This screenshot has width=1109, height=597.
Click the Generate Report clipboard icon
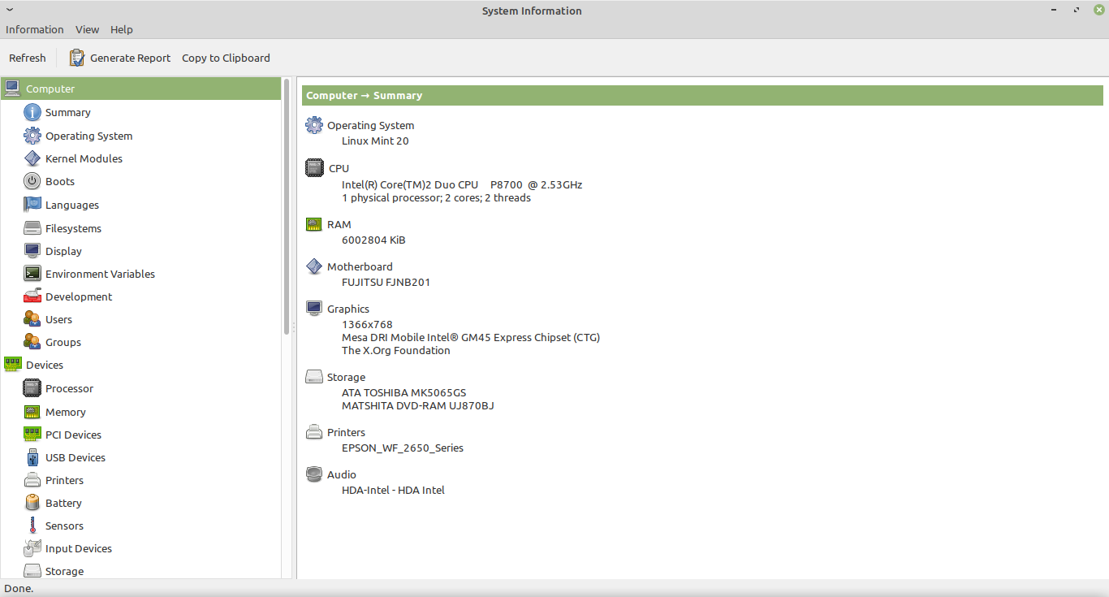pos(77,58)
